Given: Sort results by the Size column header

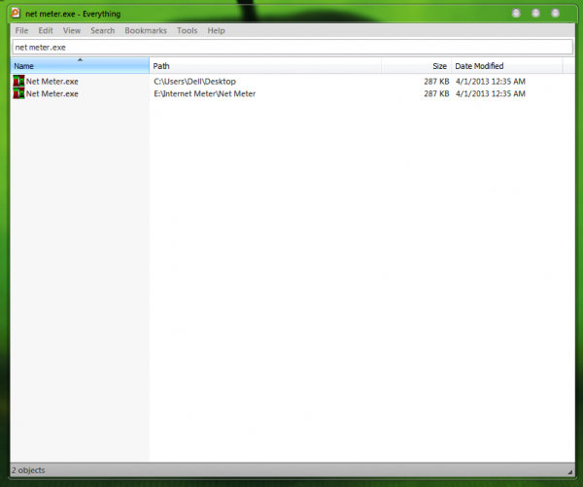Looking at the screenshot, I should click(416, 66).
